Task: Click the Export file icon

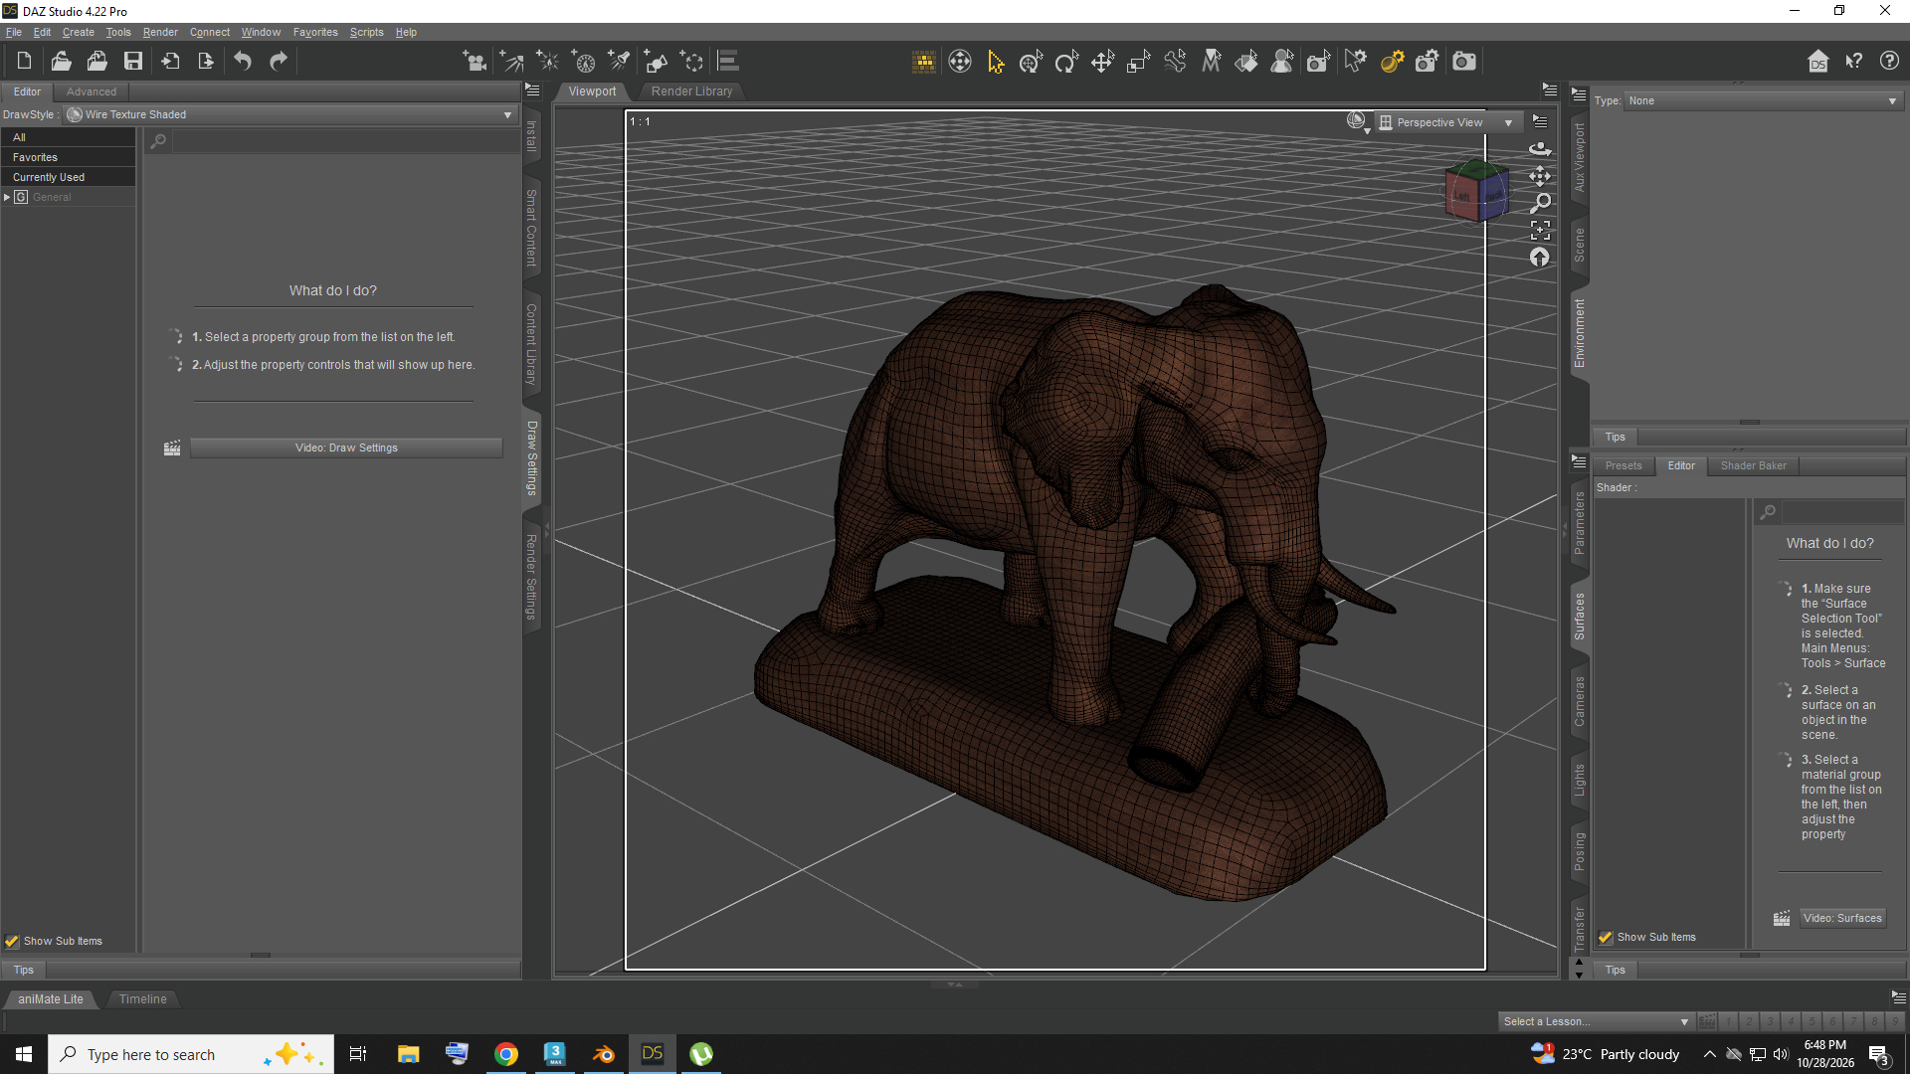Action: (x=206, y=62)
